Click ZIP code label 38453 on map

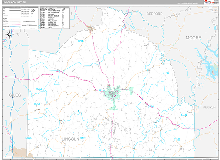(x=36, y=105)
